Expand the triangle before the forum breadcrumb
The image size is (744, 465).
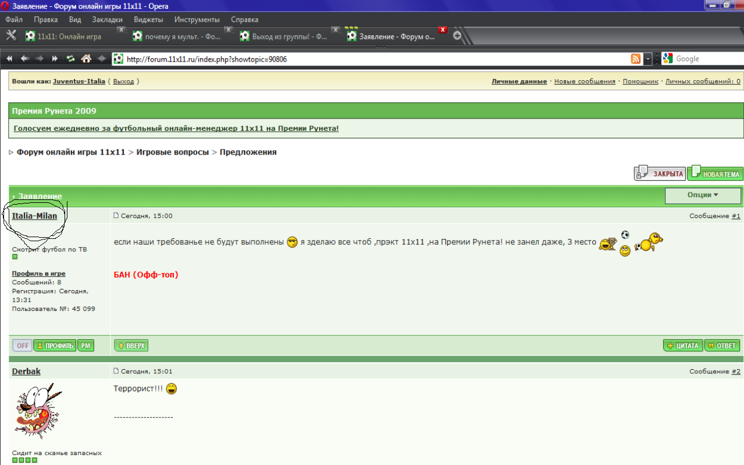coord(12,153)
